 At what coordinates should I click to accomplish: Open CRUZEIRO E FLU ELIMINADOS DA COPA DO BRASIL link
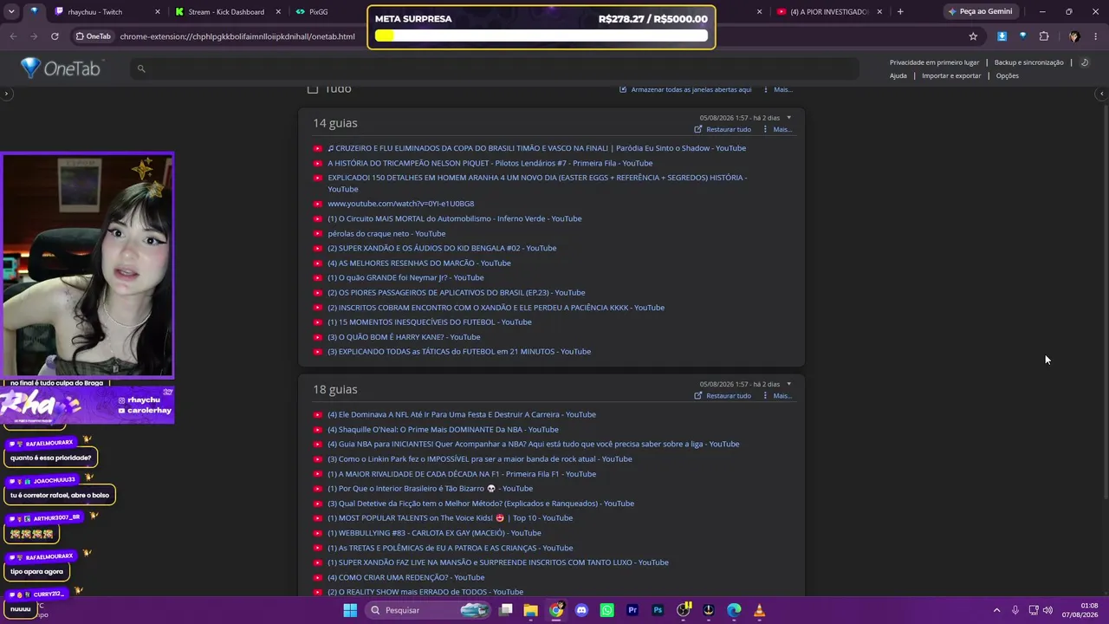point(536,148)
